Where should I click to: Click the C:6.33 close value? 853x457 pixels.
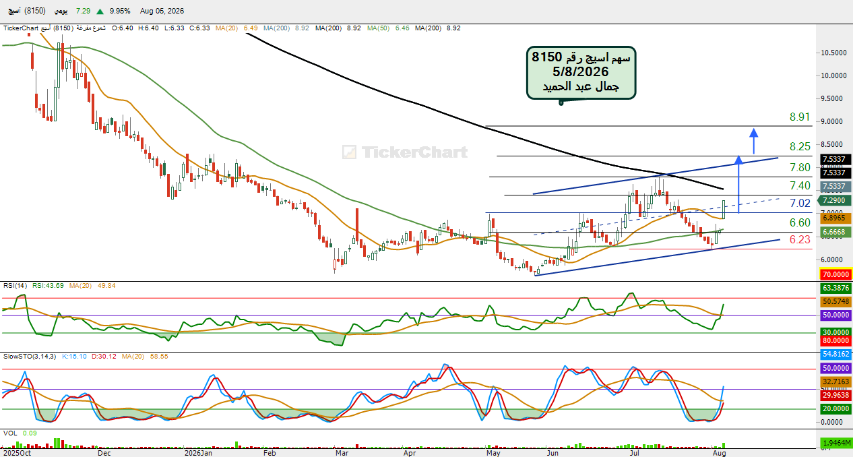pos(199,28)
